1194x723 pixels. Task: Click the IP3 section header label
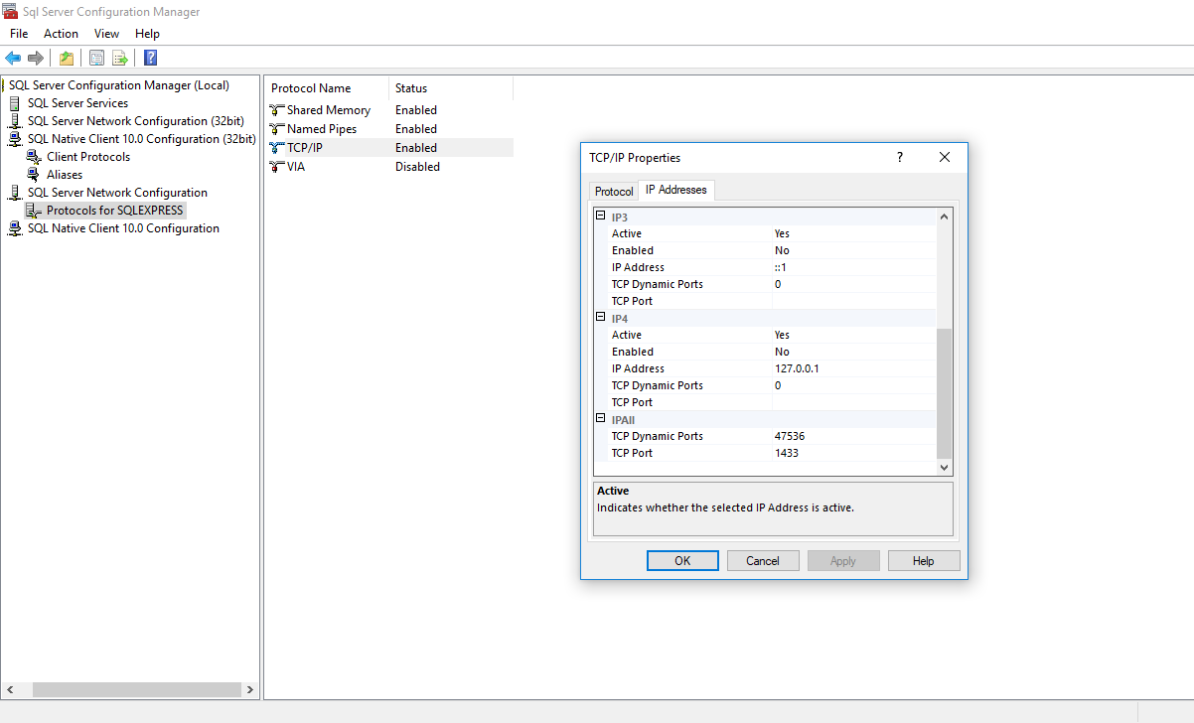620,217
